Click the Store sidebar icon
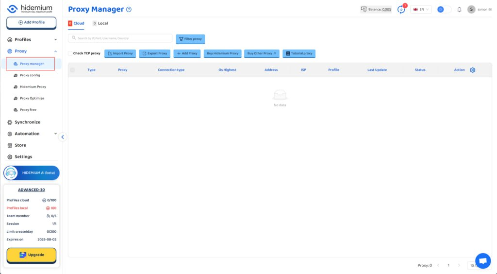 [10, 145]
